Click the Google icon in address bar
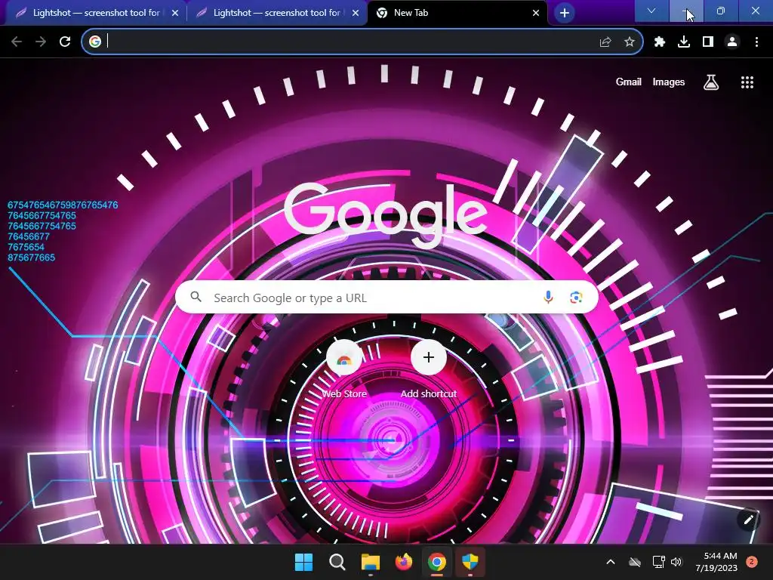773x580 pixels. tap(95, 42)
